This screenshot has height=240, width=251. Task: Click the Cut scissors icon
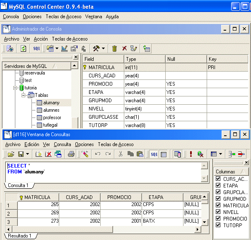tap(121, 154)
